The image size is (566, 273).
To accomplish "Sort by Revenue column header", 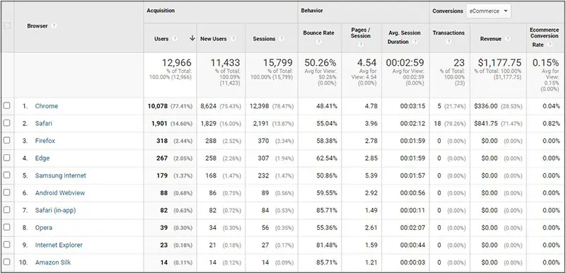I will [x=490, y=39].
